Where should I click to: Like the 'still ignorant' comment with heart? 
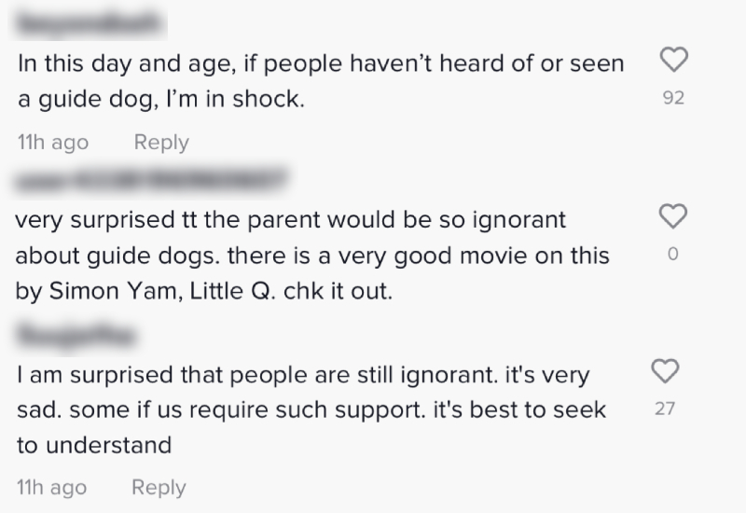(x=665, y=371)
